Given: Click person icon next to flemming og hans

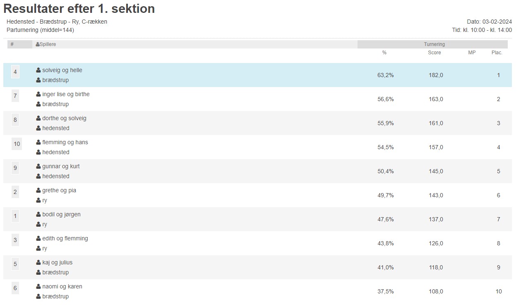Looking at the screenshot, I should point(38,143).
